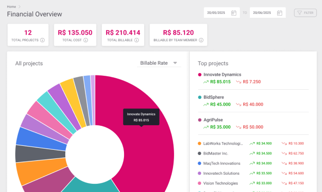The height and width of the screenshot is (192, 322).
Task: Open the end date calendar icon
Action: coord(281,13)
